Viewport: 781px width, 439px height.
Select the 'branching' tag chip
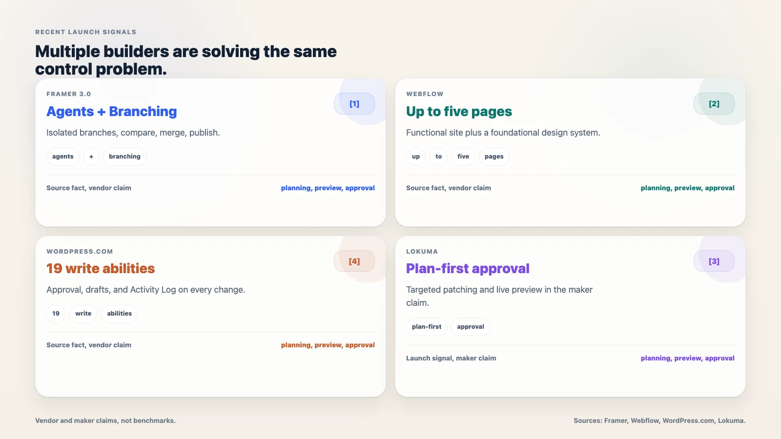tap(124, 157)
